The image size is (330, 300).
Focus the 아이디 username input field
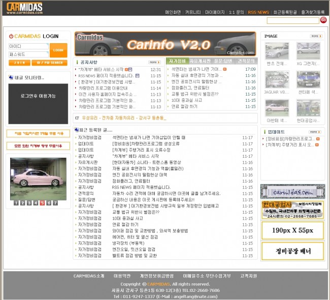pyautogui.click(x=28, y=46)
